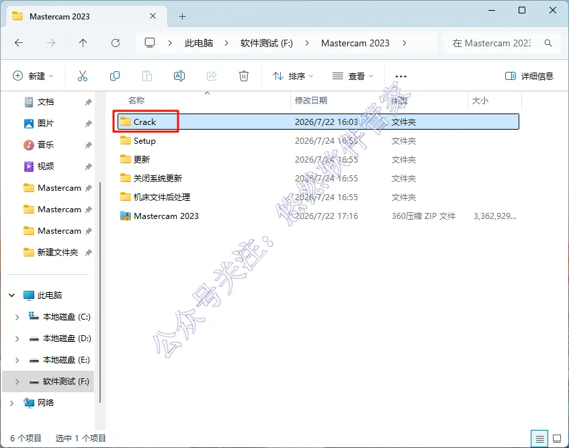Open 音乐 in quick access

[x=46, y=144]
